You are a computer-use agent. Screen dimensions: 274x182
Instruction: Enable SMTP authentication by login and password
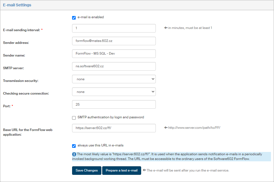pos(74,118)
